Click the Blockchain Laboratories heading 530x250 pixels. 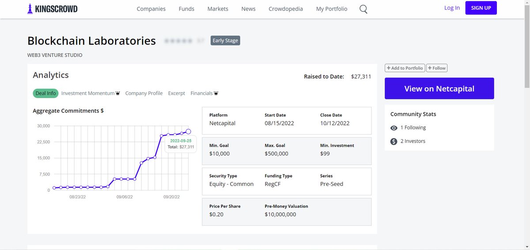pyautogui.click(x=91, y=41)
